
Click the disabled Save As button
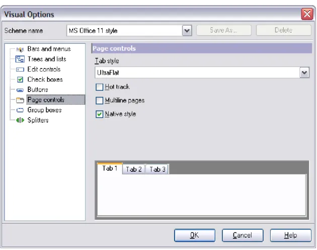[224, 30]
